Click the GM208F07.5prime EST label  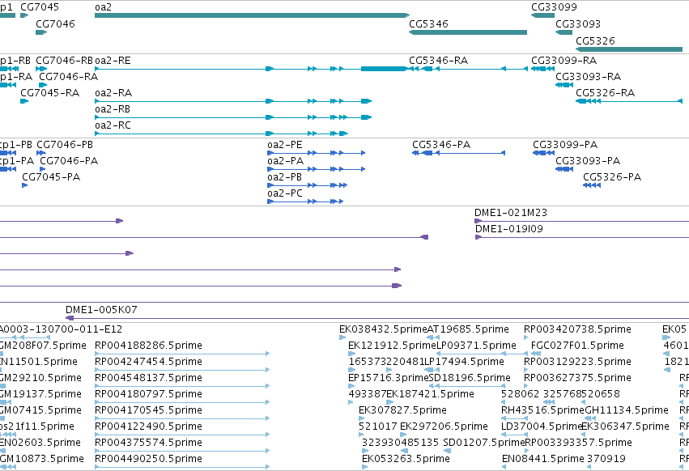tap(43, 346)
